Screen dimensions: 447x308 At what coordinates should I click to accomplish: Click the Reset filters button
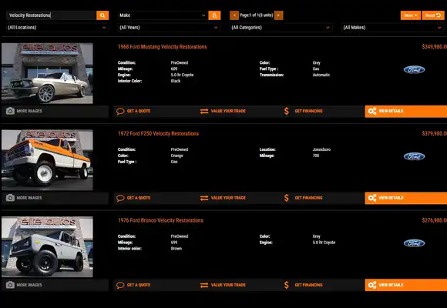433,15
